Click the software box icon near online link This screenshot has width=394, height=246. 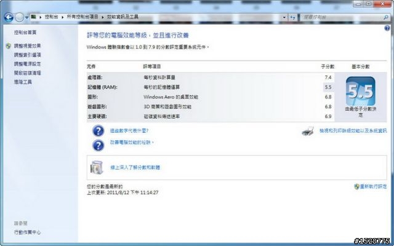(97, 167)
